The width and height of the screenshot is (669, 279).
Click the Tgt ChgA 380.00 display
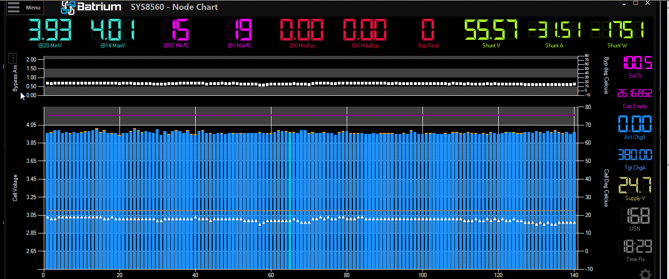point(635,155)
